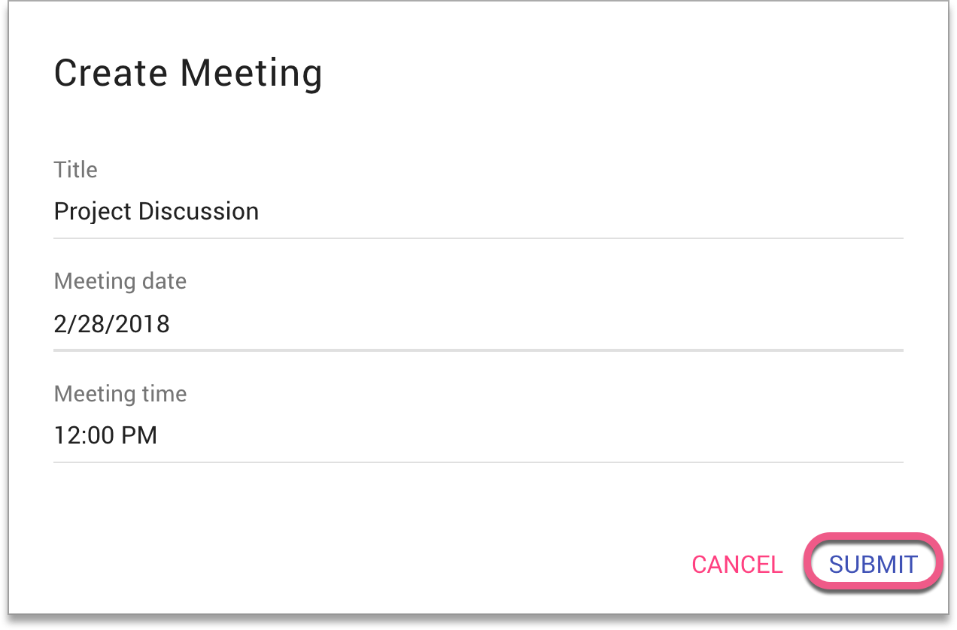Select the time value 12:00 PM

coord(105,435)
